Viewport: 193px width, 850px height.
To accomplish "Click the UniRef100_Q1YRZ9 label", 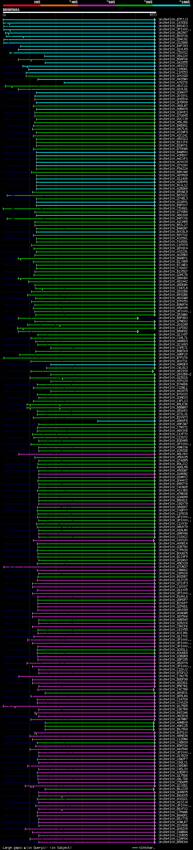I will (173, 755).
